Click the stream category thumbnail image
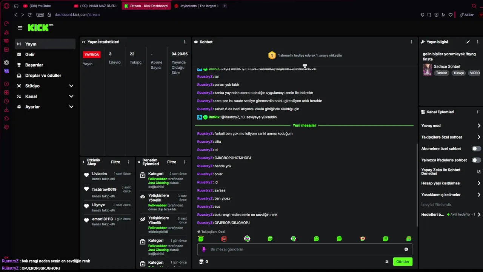The width and height of the screenshot is (483, 272). pyautogui.click(x=427, y=70)
